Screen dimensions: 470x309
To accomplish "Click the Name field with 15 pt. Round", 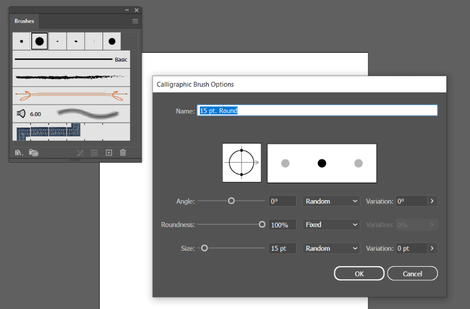I will [317, 111].
